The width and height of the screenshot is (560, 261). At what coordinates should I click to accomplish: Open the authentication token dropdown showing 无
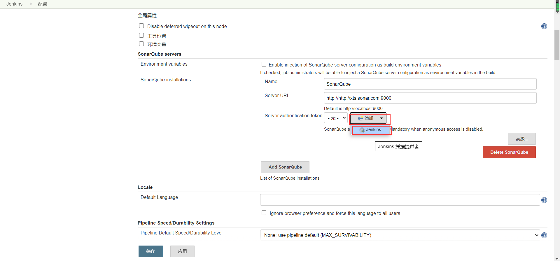336,118
